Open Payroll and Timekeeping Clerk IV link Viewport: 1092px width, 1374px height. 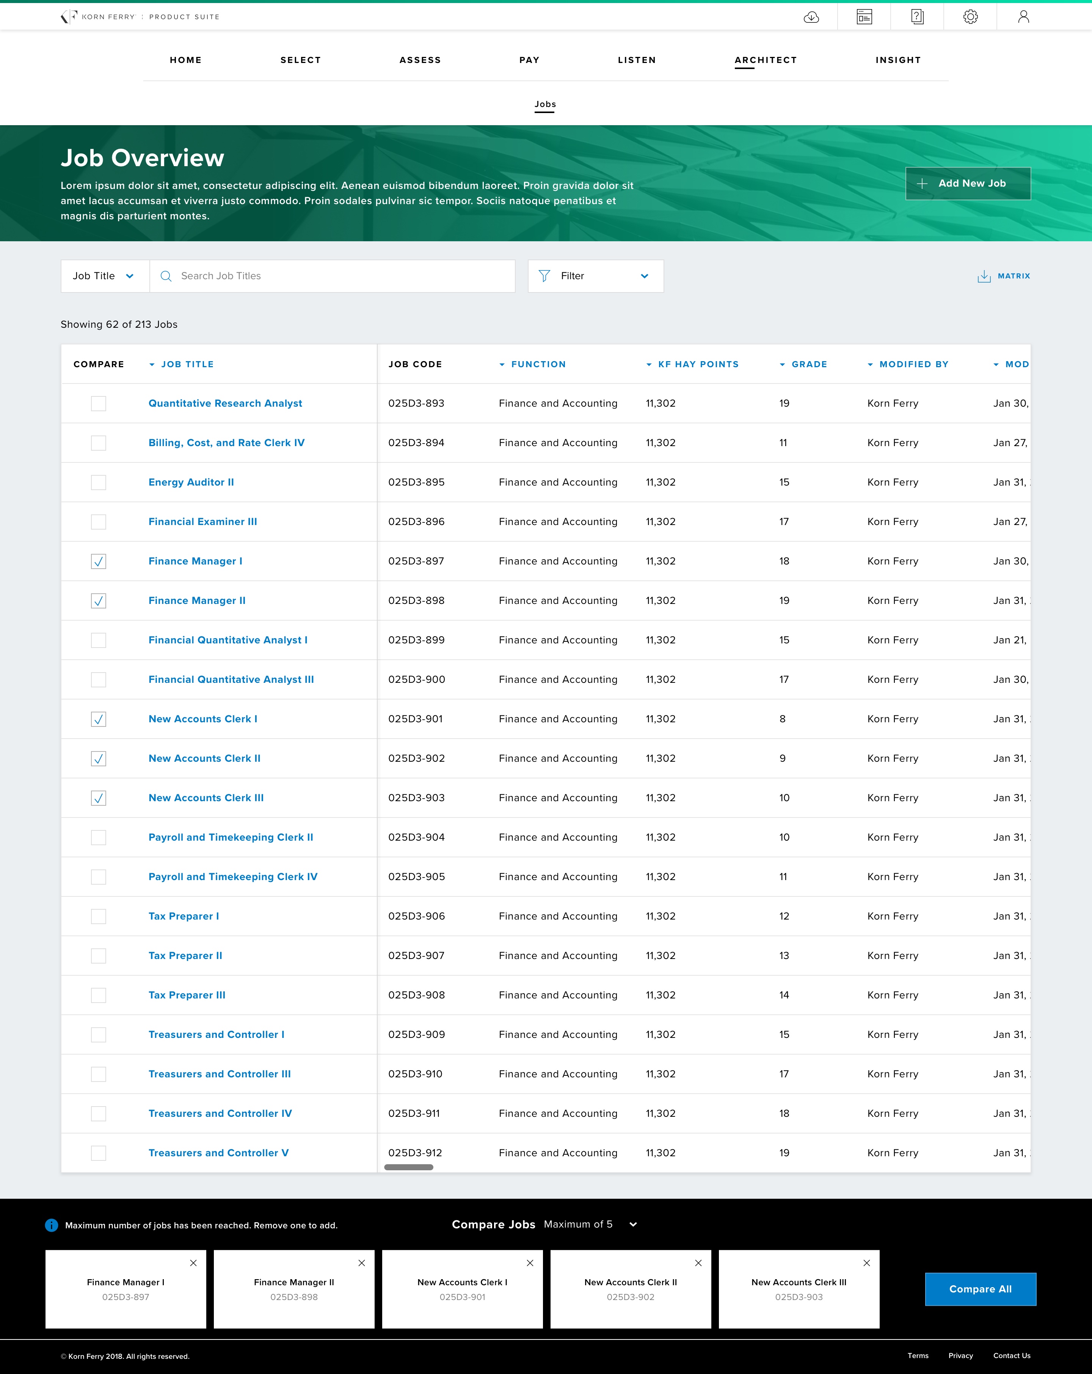[x=232, y=877]
